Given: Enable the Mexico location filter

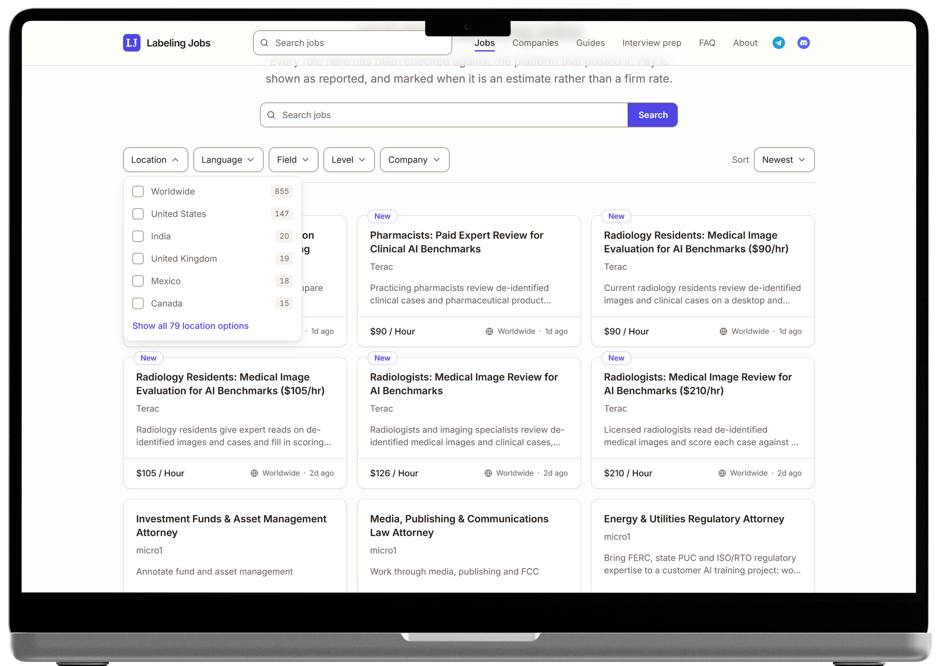Looking at the screenshot, I should click(138, 281).
